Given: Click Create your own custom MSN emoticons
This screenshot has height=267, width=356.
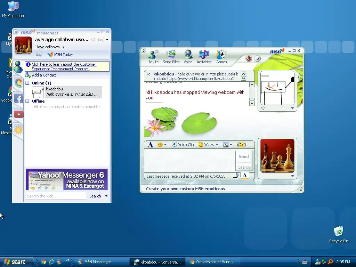Looking at the screenshot, I should (x=186, y=189).
